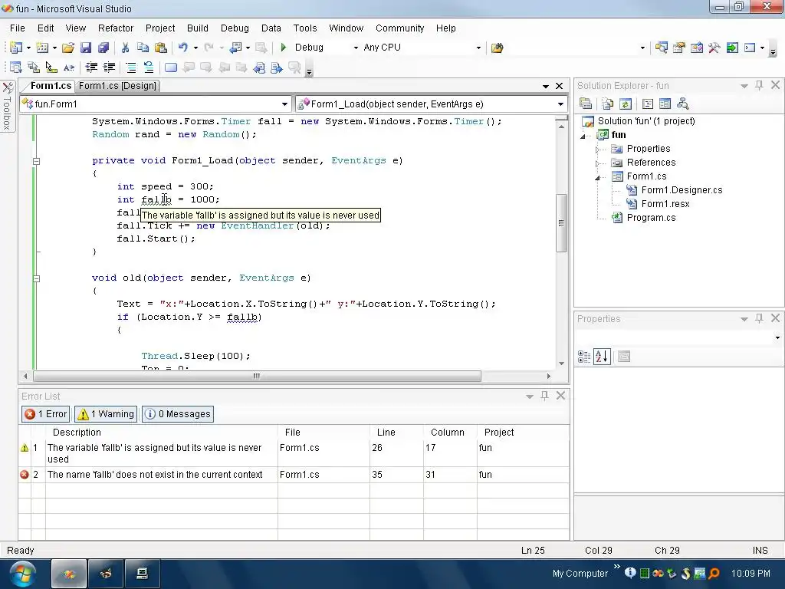Toggle auto-hide pin on Properties panel

[759, 318]
